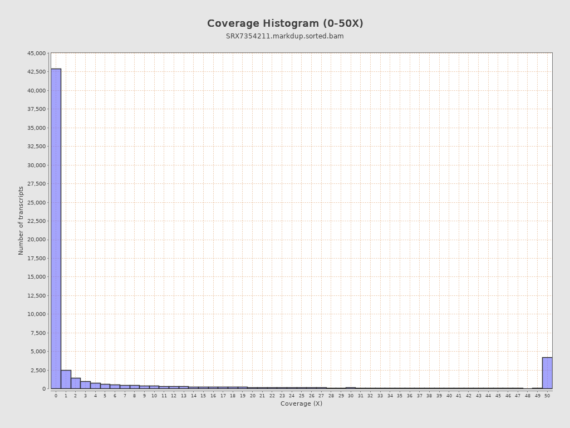Click the x-axis tick label 40
Image resolution: width=570 pixels, height=428 pixels.
[449, 396]
